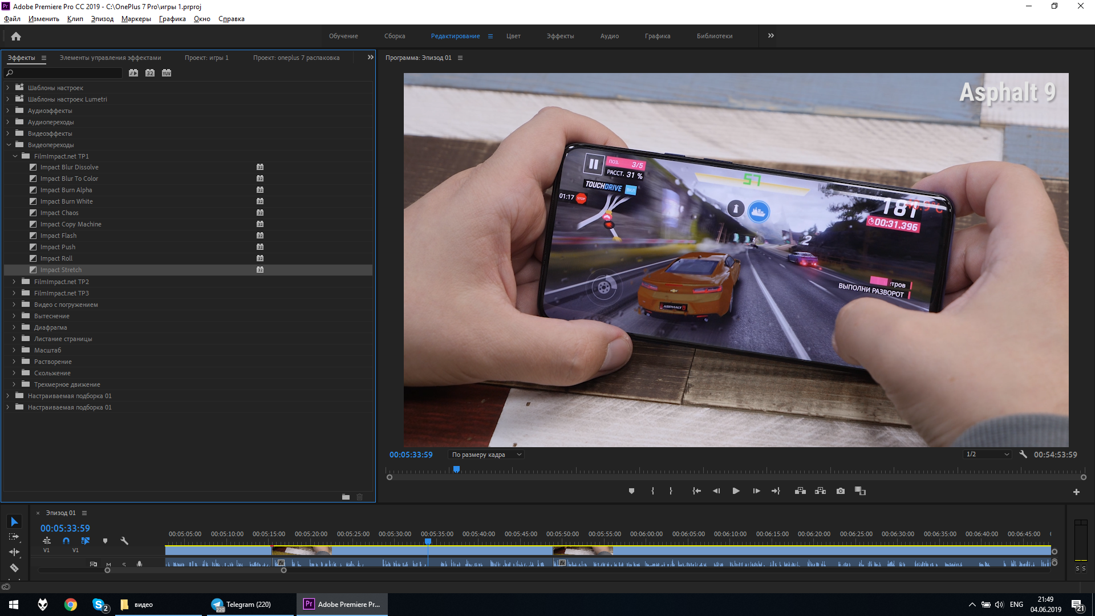The height and width of the screenshot is (616, 1095).
Task: Add marker in timeline panel
Action: coord(105,541)
